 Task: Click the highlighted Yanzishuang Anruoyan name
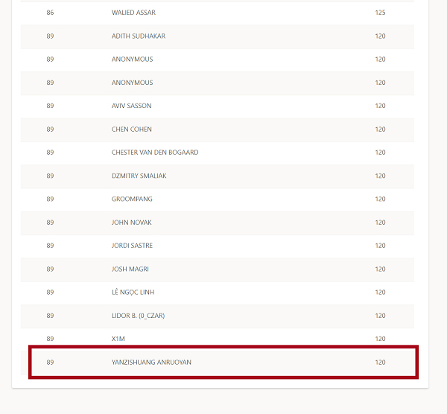(x=151, y=362)
